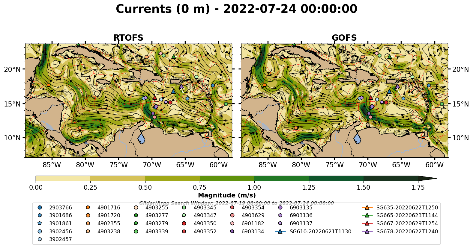
Task: Click the legend marker for float 2903766
Action: coord(40,207)
